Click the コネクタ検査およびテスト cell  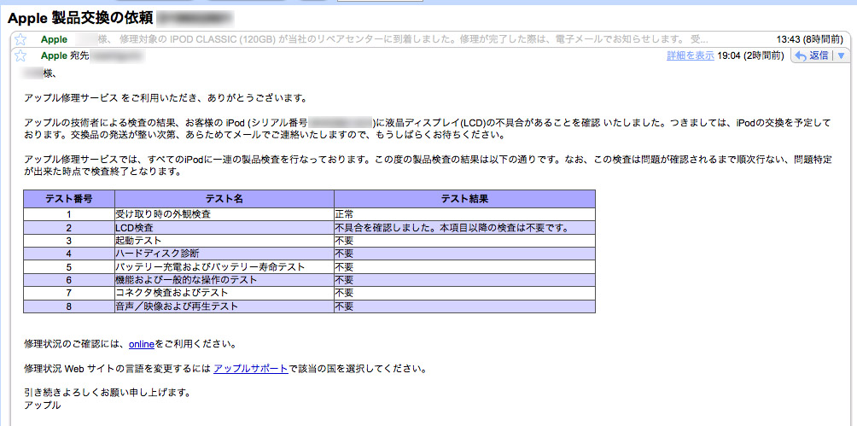224,293
